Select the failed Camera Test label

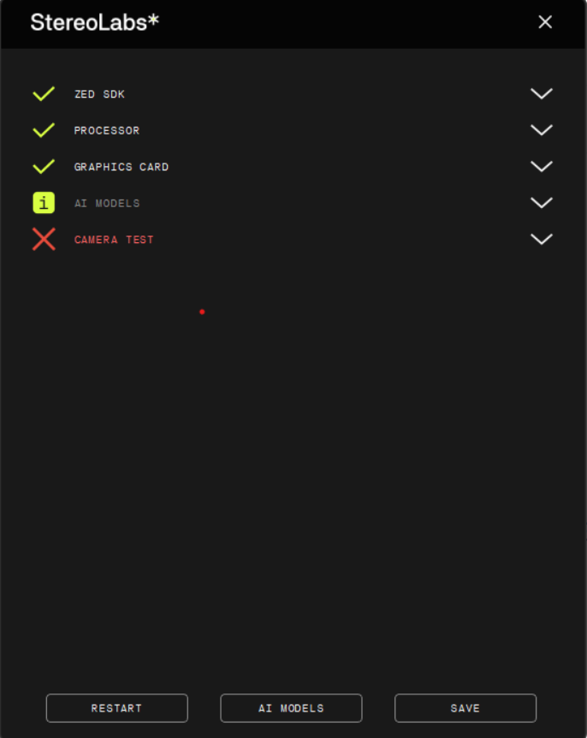114,240
